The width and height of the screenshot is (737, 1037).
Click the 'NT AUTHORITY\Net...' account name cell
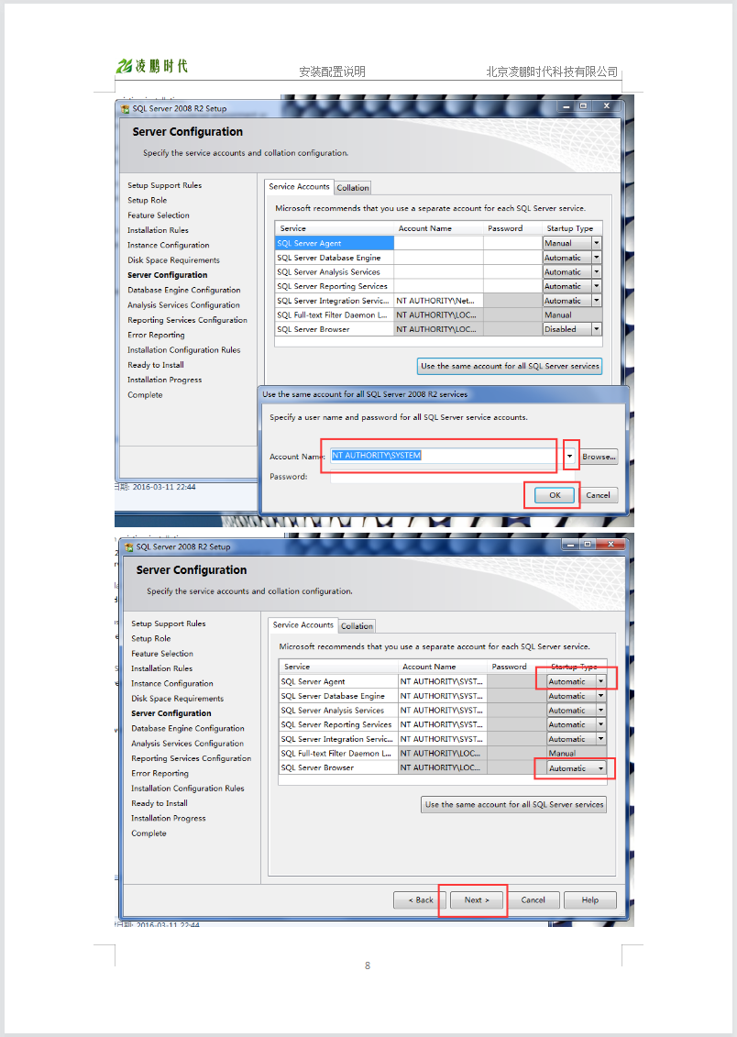click(438, 301)
